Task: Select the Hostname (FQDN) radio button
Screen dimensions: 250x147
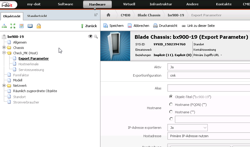Action: pyautogui.click(x=171, y=104)
